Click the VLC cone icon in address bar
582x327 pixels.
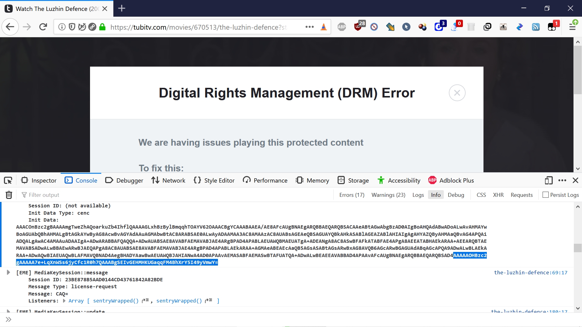tap(323, 27)
